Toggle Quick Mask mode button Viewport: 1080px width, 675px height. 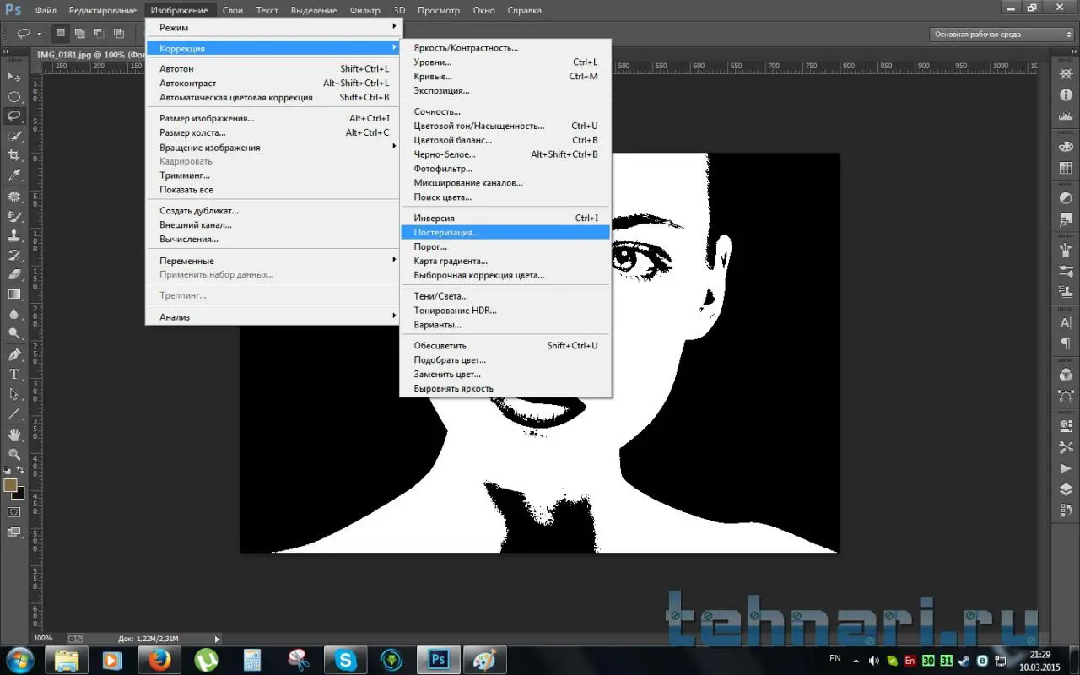(14, 512)
